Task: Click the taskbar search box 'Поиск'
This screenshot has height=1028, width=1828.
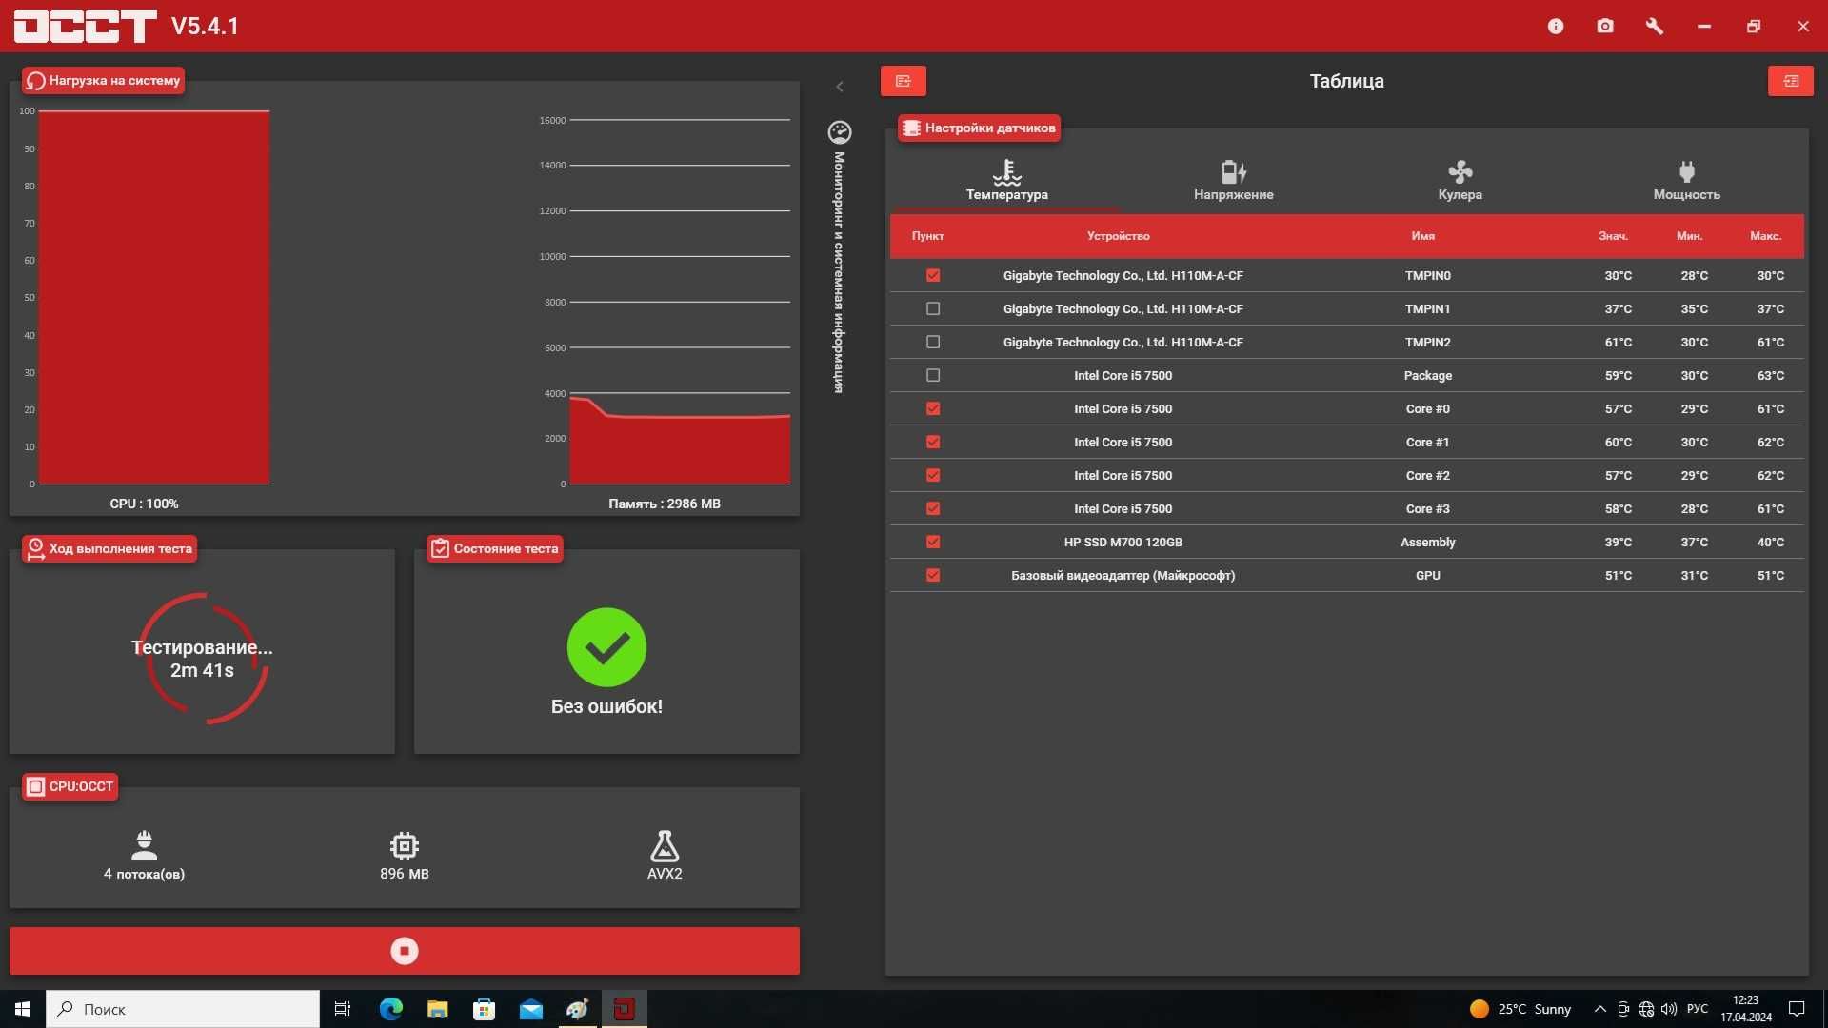Action: tap(183, 1009)
